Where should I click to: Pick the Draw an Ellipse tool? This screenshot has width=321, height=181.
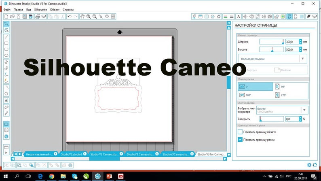(6, 55)
